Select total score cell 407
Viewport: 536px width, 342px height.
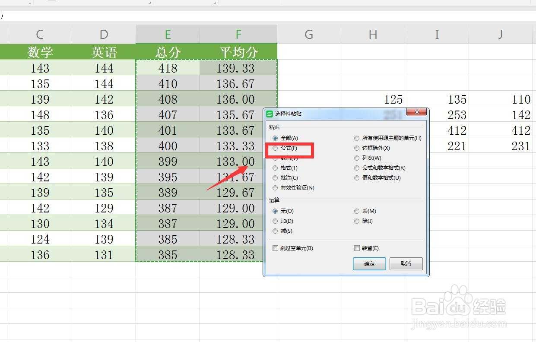click(x=168, y=114)
